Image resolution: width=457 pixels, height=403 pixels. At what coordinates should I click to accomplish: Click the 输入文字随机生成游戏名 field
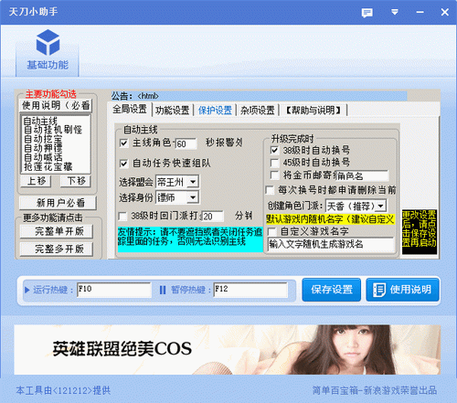(331, 244)
